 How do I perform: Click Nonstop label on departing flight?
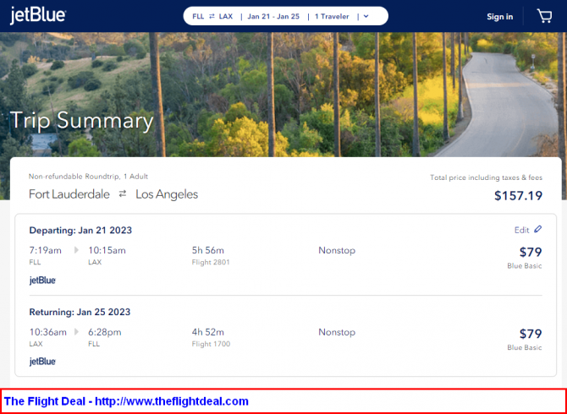pos(337,250)
